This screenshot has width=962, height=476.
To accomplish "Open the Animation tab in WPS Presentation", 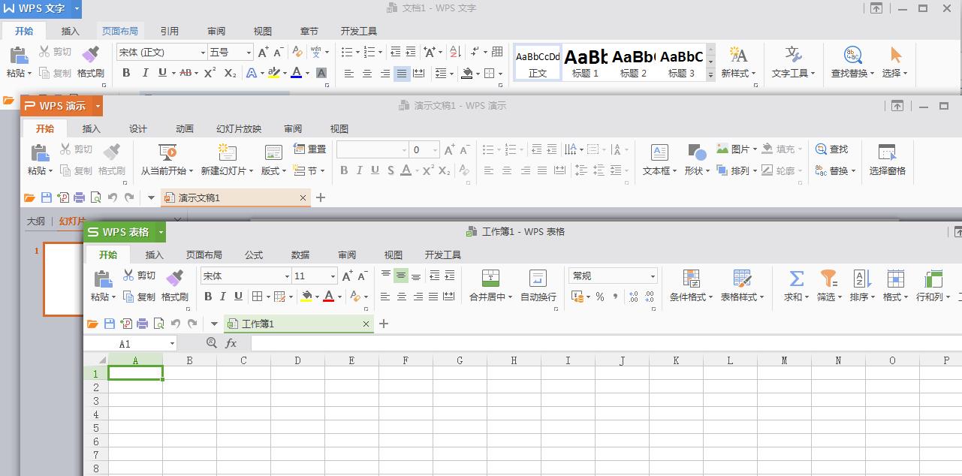I will [x=185, y=128].
